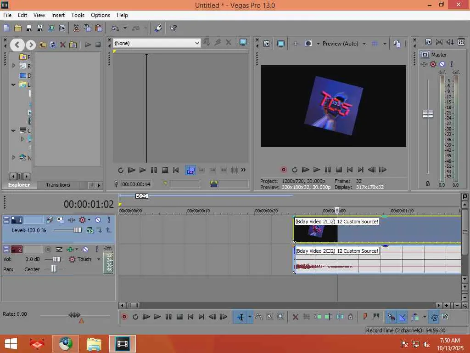Open a project with the Open folder icon
The height and width of the screenshot is (353, 470).
pos(18,28)
